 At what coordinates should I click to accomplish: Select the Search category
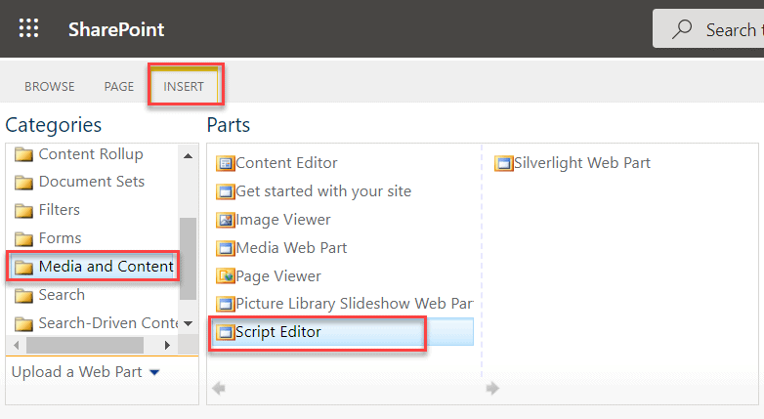(x=62, y=295)
